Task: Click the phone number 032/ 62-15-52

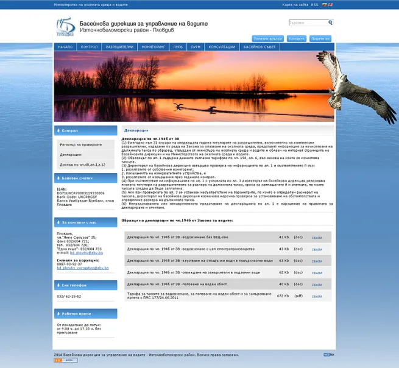Action: [x=69, y=297]
